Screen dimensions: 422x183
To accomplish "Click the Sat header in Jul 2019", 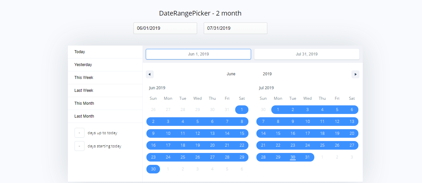I will pyautogui.click(x=352, y=98).
